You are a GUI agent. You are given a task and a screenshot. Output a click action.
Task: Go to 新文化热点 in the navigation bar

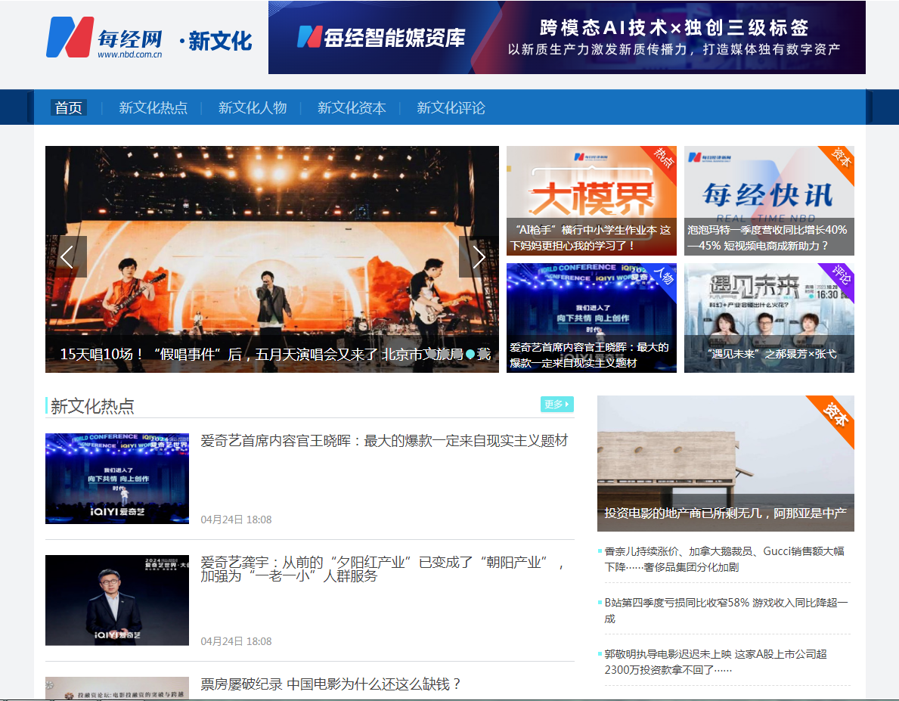(x=153, y=107)
